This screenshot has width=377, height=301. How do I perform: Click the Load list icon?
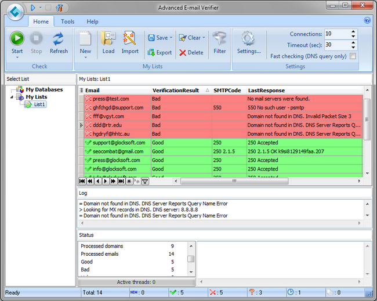[x=108, y=39]
